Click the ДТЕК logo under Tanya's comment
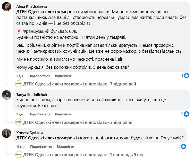 click(x=19, y=122)
